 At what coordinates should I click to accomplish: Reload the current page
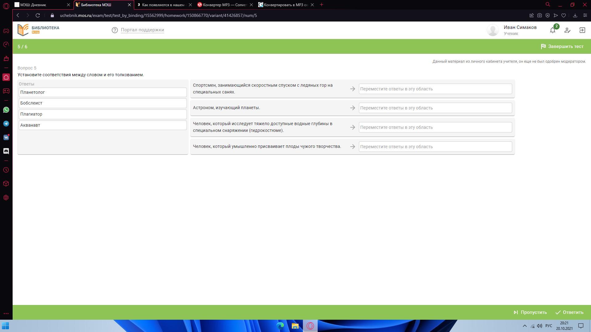[38, 15]
